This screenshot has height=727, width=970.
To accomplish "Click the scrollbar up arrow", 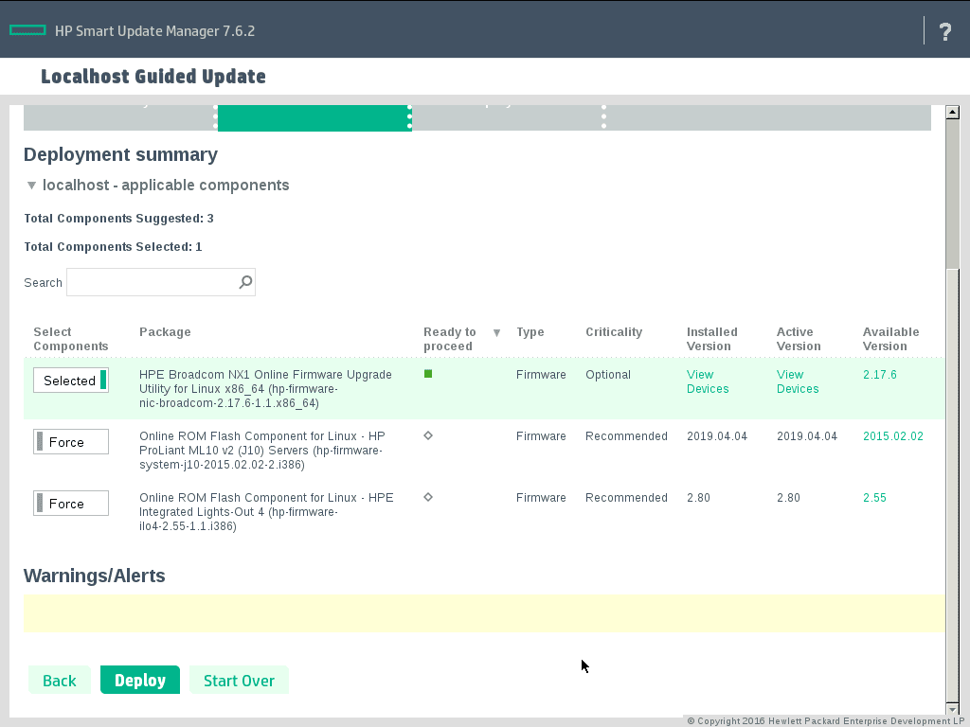I will pos(953,112).
